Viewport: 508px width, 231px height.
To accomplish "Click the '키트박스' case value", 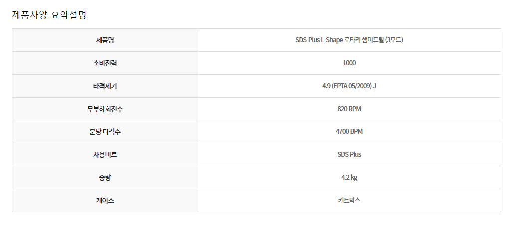I will pos(349,201).
